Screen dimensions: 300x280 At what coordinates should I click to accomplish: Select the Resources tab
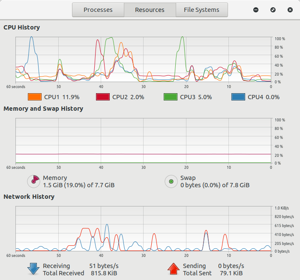[x=150, y=10]
